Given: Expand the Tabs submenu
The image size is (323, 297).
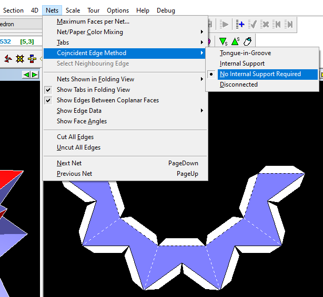Looking at the screenshot, I should pyautogui.click(x=125, y=43).
